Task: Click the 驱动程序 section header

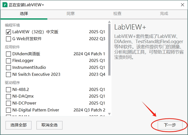Action: 12,83
